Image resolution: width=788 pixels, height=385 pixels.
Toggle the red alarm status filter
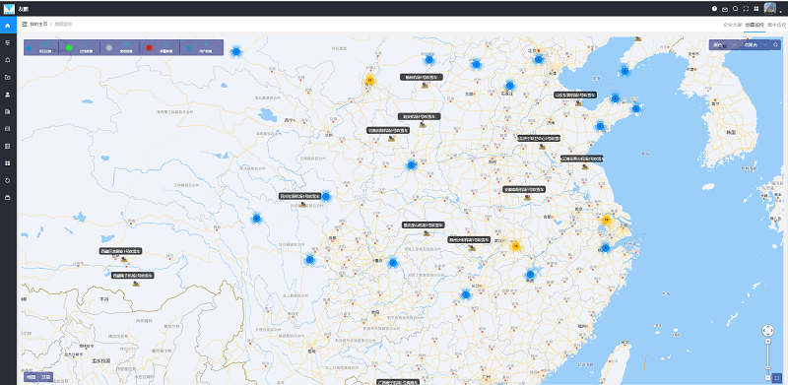click(x=149, y=47)
